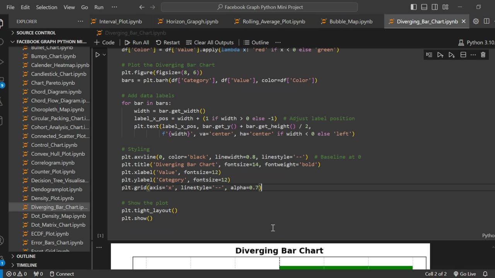The width and height of the screenshot is (495, 278).
Task: Click Clear All Outputs button
Action: [210, 42]
